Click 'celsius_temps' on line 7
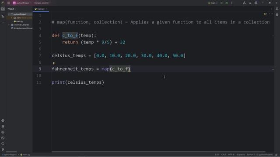The image size is (280, 157). pos(69,55)
